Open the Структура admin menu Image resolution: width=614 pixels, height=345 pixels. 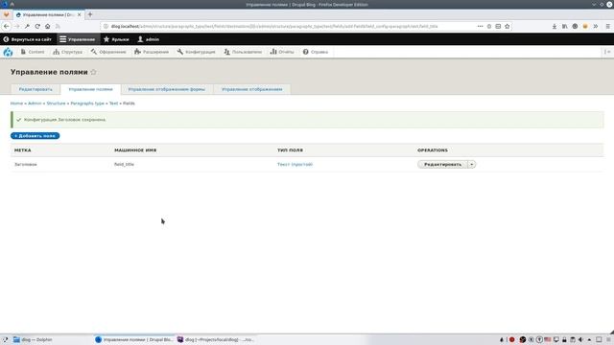click(68, 52)
